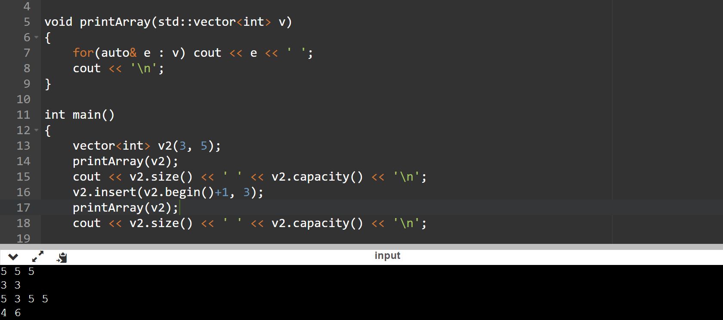Fold the printArray function body at line 6
723x320 pixels.
36,38
